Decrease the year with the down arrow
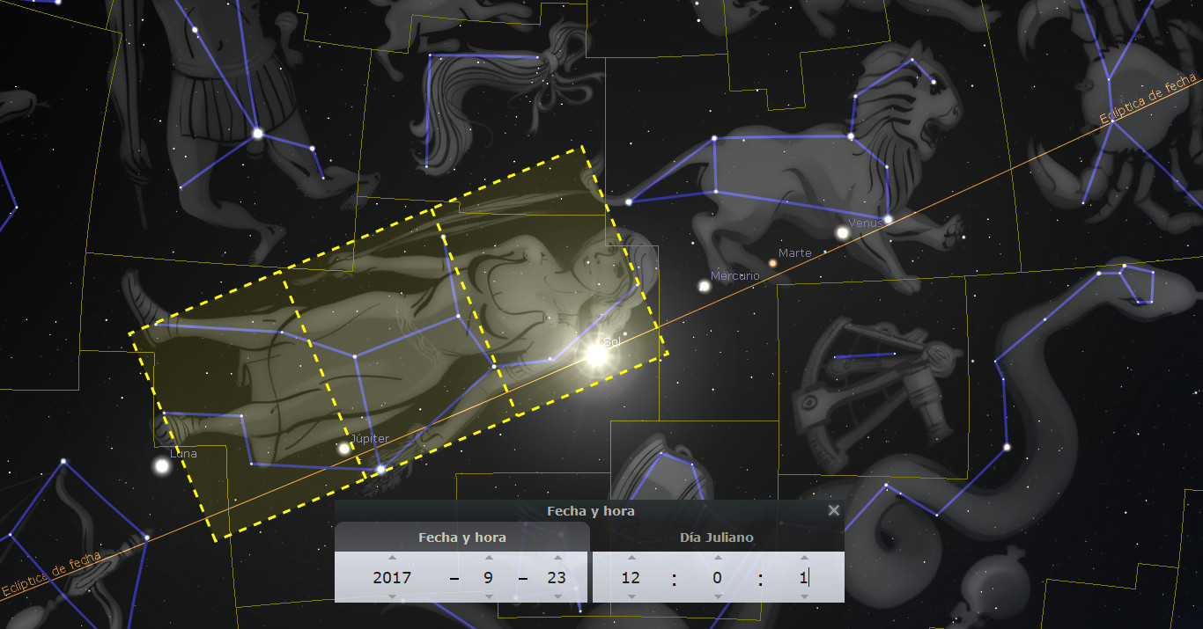 [x=392, y=596]
